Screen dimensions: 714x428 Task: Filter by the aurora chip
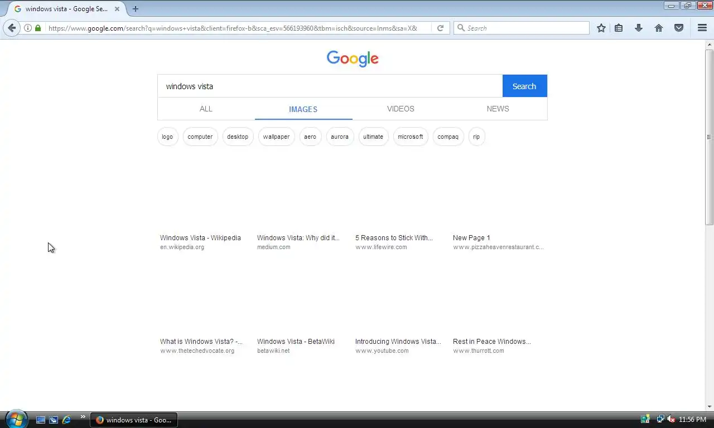pos(340,137)
